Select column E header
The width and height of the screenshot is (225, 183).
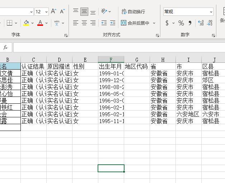tap(85, 60)
